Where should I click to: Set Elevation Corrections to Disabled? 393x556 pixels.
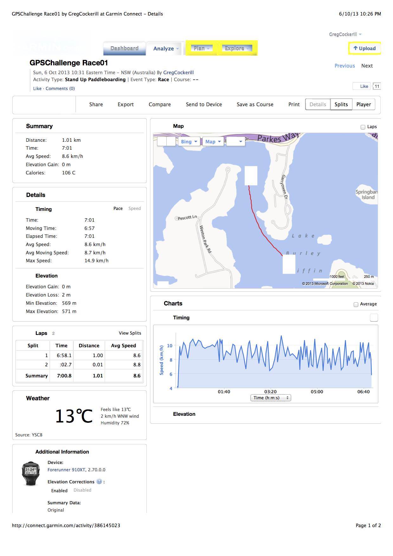coord(82,490)
